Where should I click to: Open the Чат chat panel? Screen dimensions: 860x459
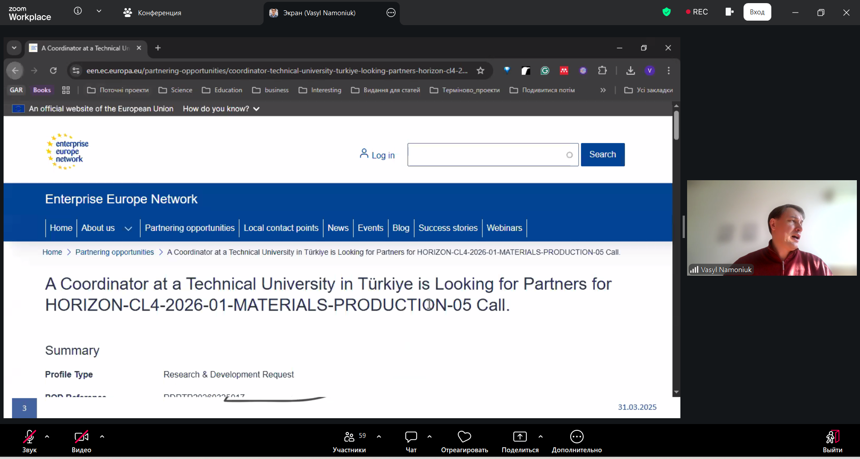(411, 437)
